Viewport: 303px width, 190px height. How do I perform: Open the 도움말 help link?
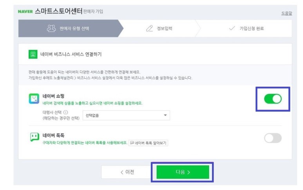pyautogui.click(x=287, y=13)
